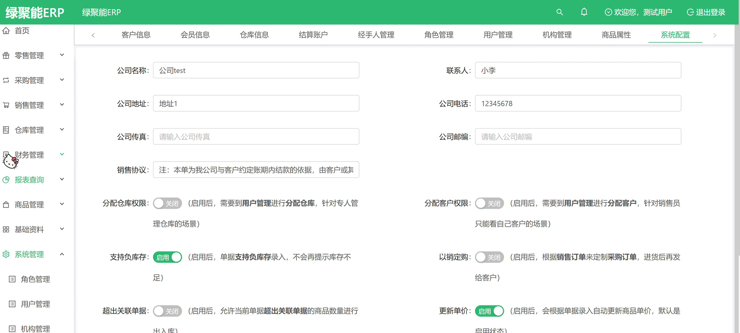740x333 pixels.
Task: Open the search icon in header
Action: pyautogui.click(x=559, y=12)
